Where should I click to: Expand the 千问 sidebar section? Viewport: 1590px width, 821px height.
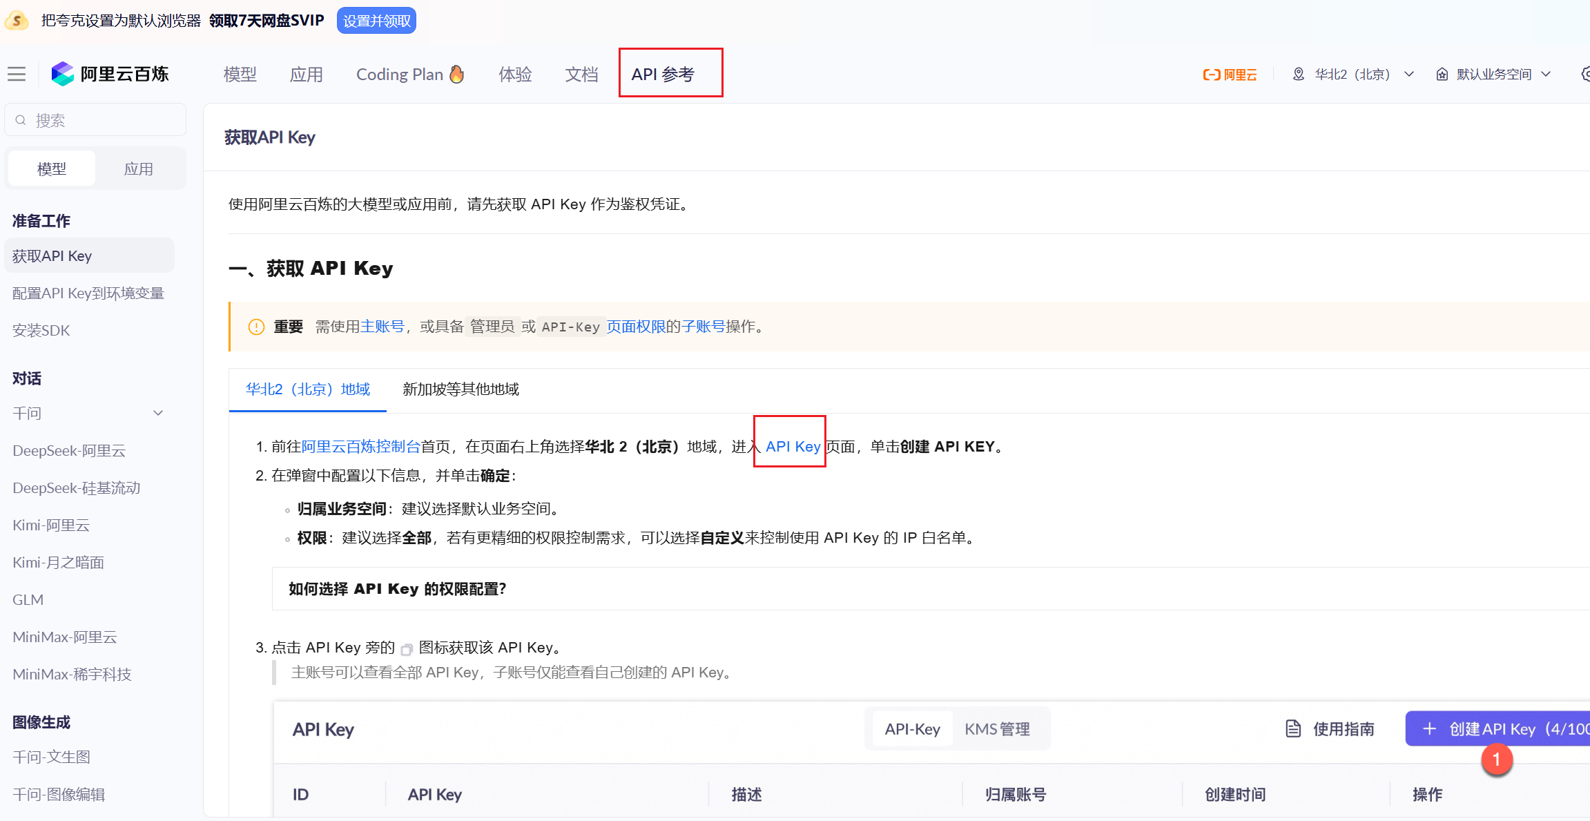pyautogui.click(x=158, y=413)
